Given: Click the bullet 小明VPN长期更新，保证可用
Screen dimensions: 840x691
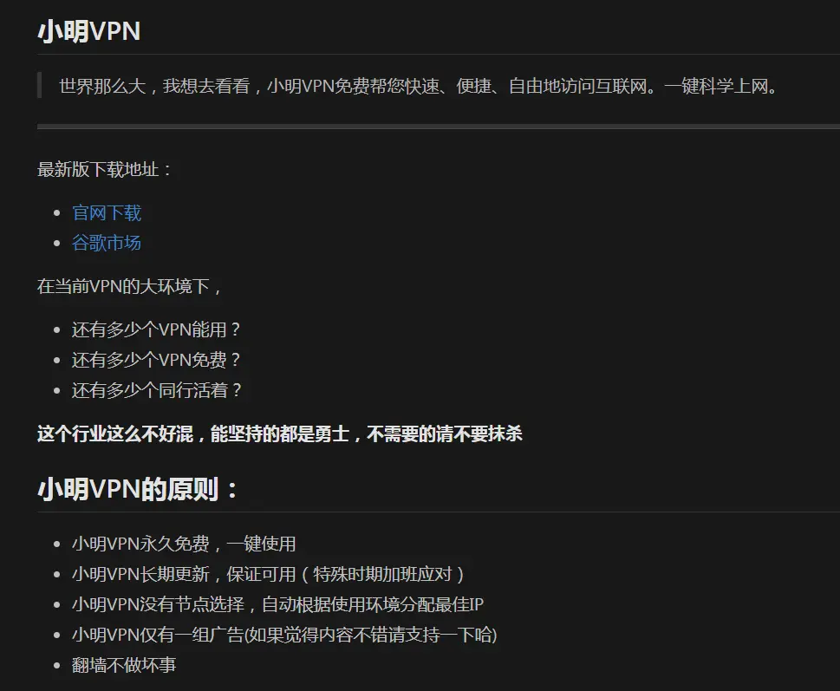Looking at the screenshot, I should click(x=268, y=575).
